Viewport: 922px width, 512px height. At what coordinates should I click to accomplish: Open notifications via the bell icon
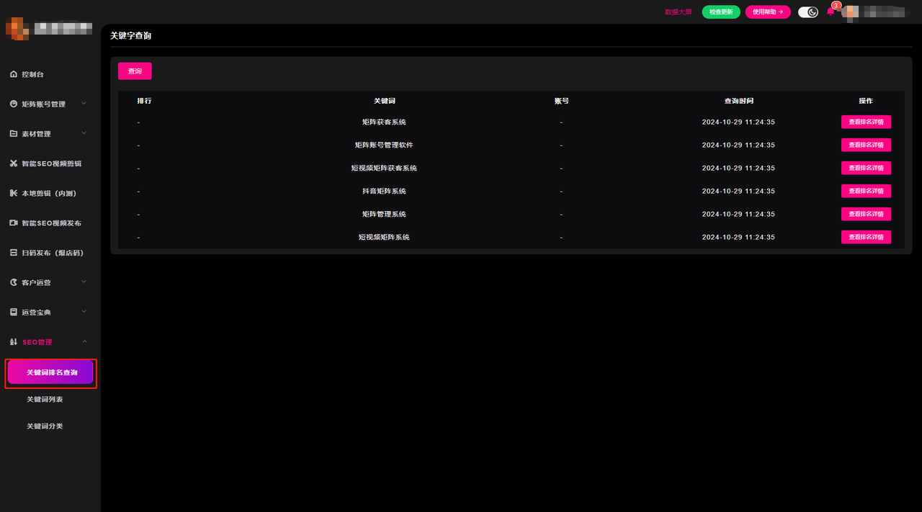click(x=831, y=12)
